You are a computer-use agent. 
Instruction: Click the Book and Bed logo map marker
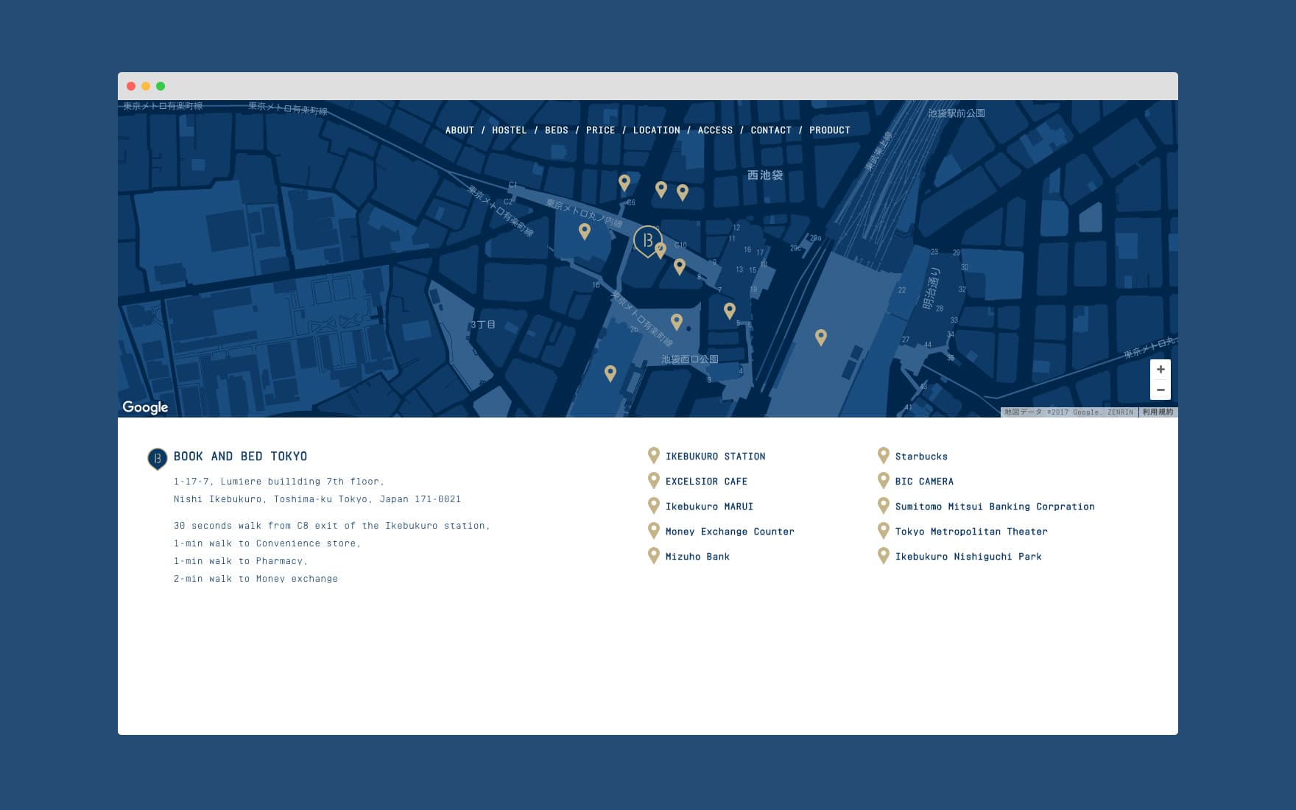click(x=647, y=241)
